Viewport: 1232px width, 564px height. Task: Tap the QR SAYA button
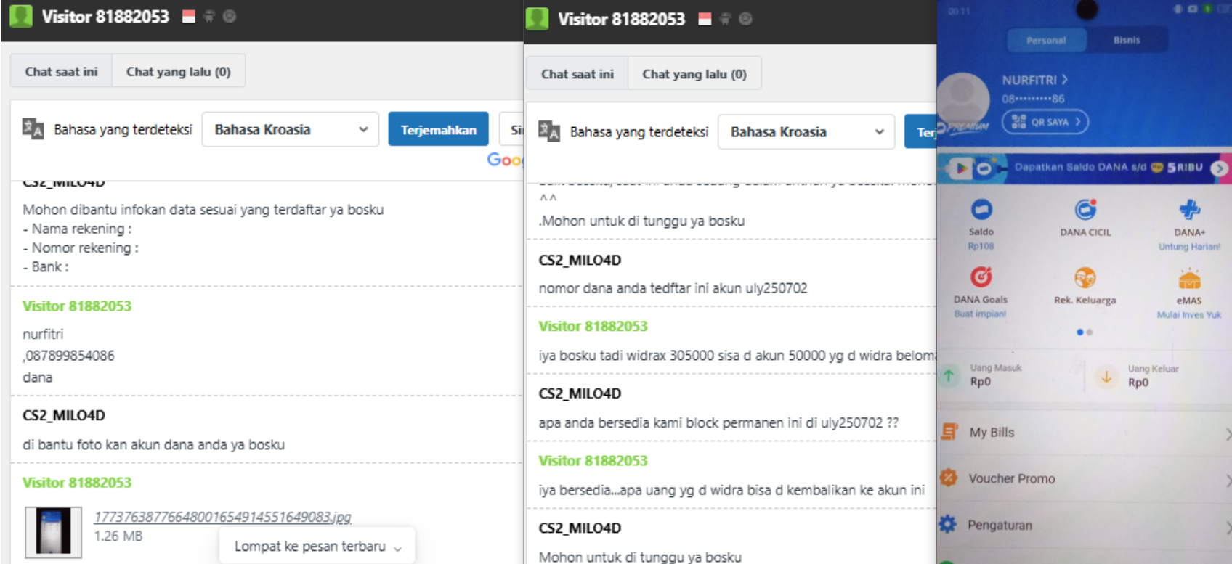click(1045, 122)
